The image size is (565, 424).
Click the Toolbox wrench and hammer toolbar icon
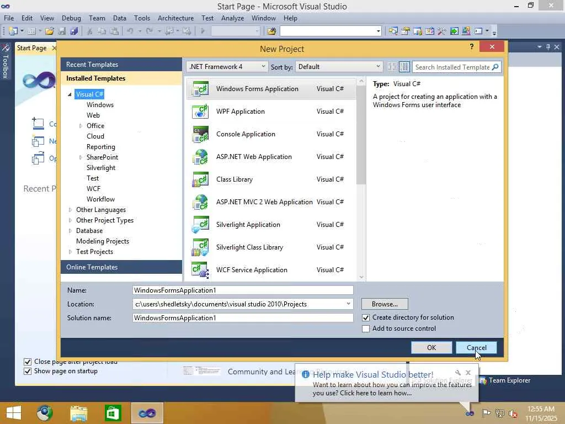tap(442, 31)
